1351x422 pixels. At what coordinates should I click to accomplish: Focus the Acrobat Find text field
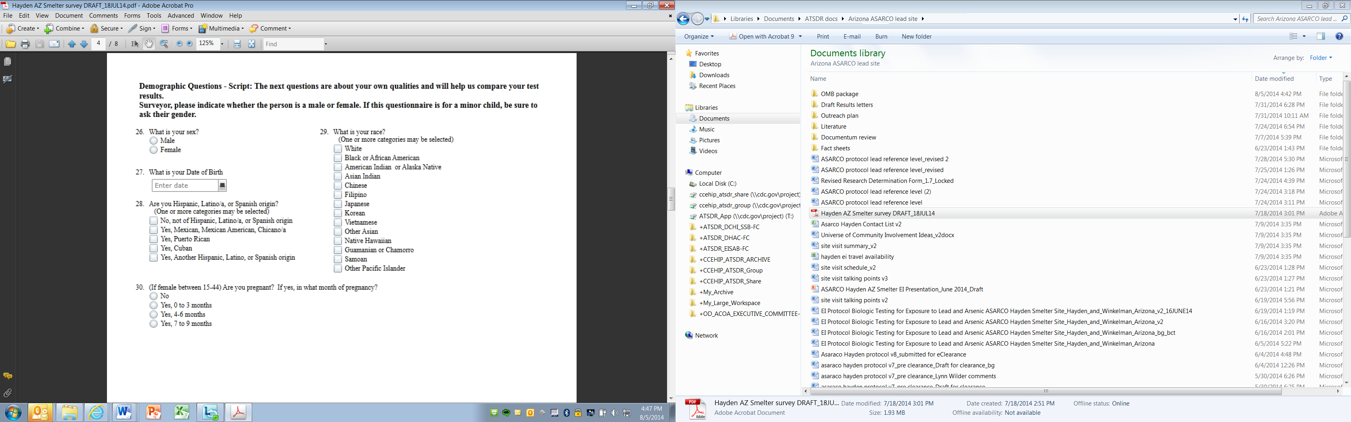[293, 44]
